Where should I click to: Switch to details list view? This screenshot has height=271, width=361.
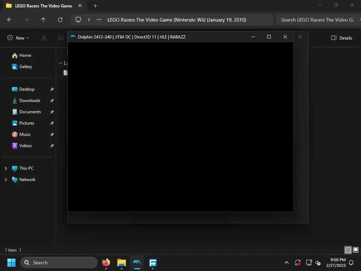[348, 250]
